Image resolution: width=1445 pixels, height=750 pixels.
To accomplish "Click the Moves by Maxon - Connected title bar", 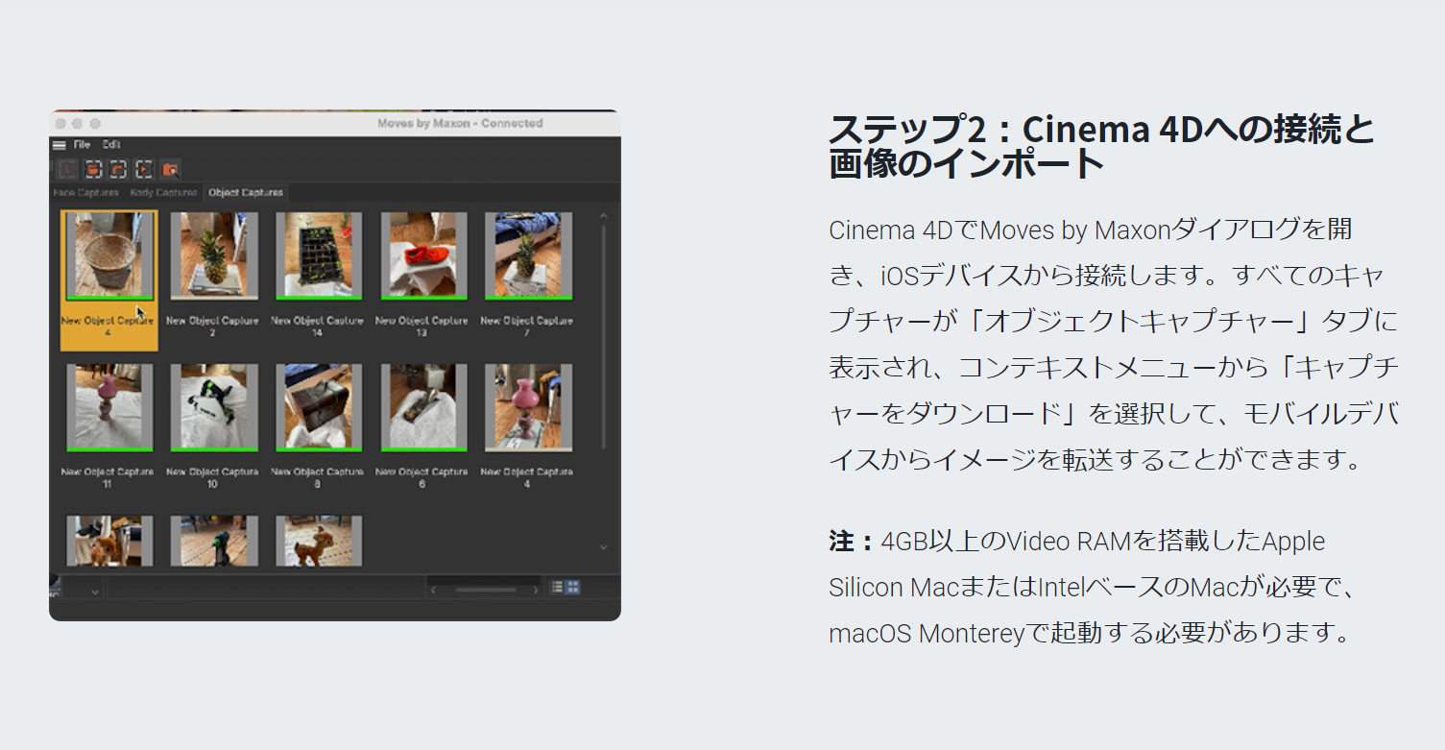I will (x=335, y=123).
